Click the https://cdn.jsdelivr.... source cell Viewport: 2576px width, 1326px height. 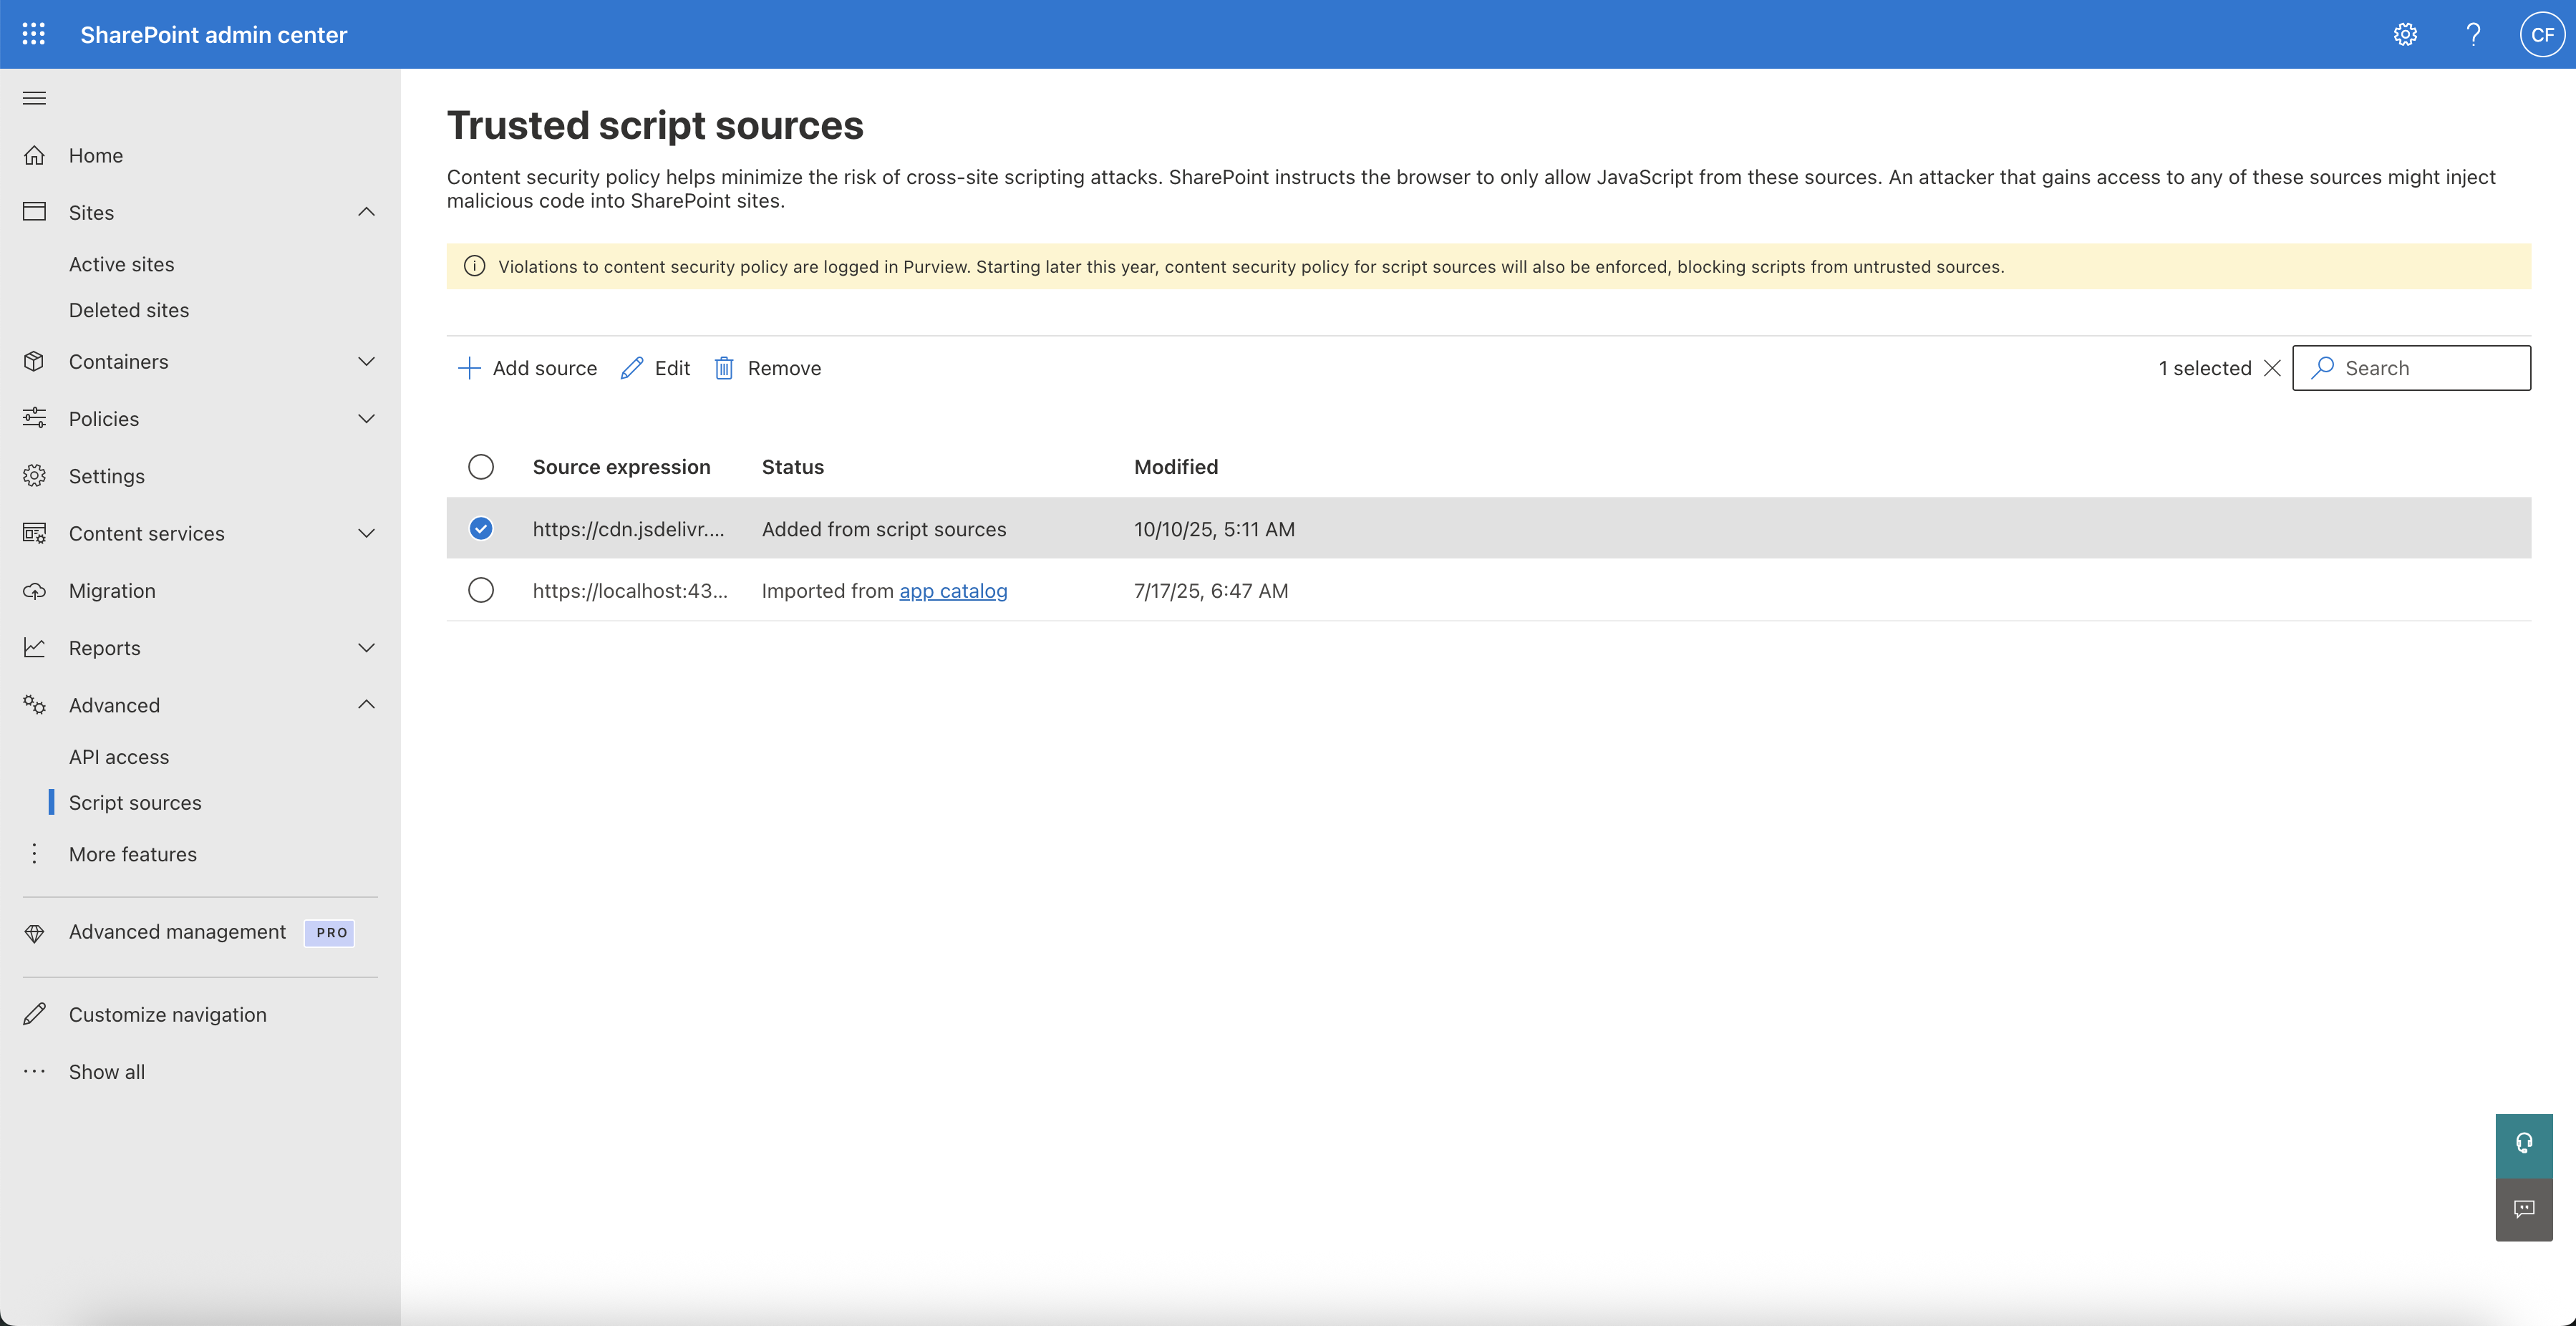click(628, 529)
